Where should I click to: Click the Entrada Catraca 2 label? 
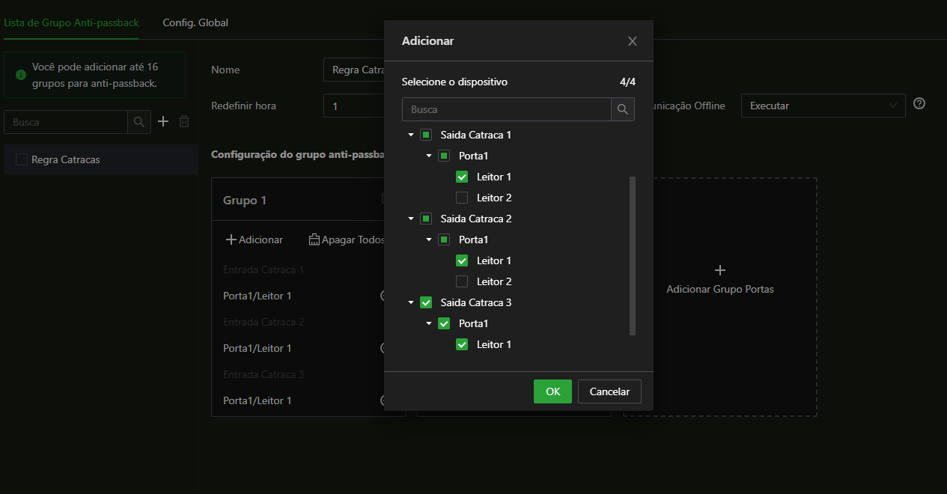264,322
